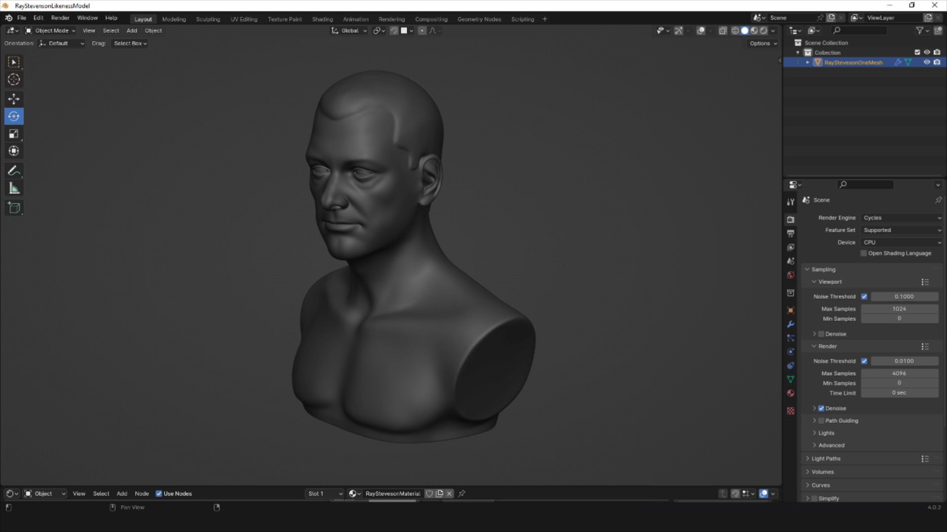
Task: Select the Cursor tool in toolbar
Action: [x=14, y=79]
